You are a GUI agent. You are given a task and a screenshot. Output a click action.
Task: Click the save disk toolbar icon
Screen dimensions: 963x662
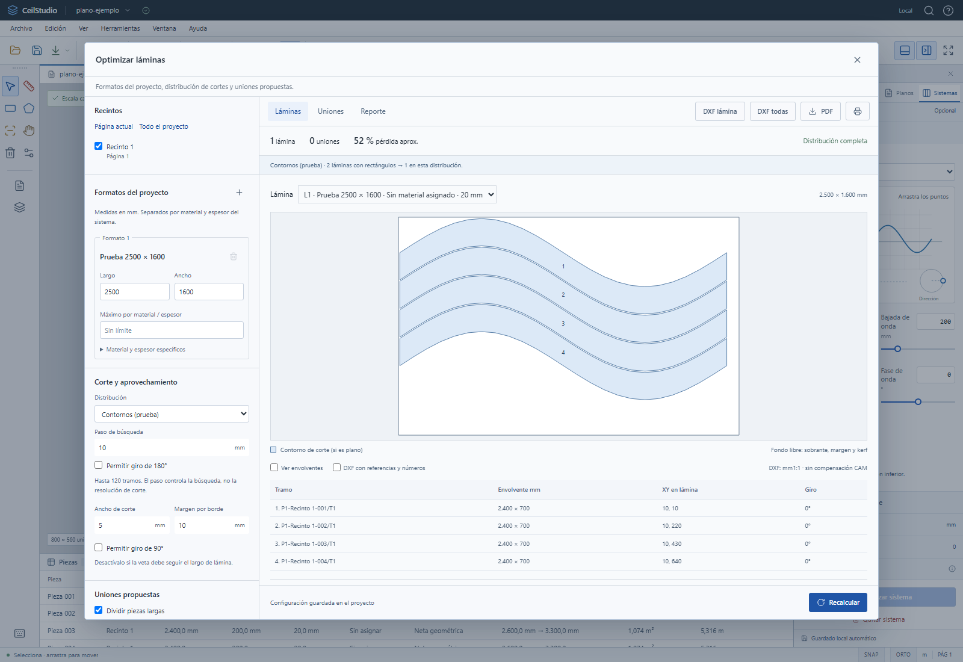point(37,51)
